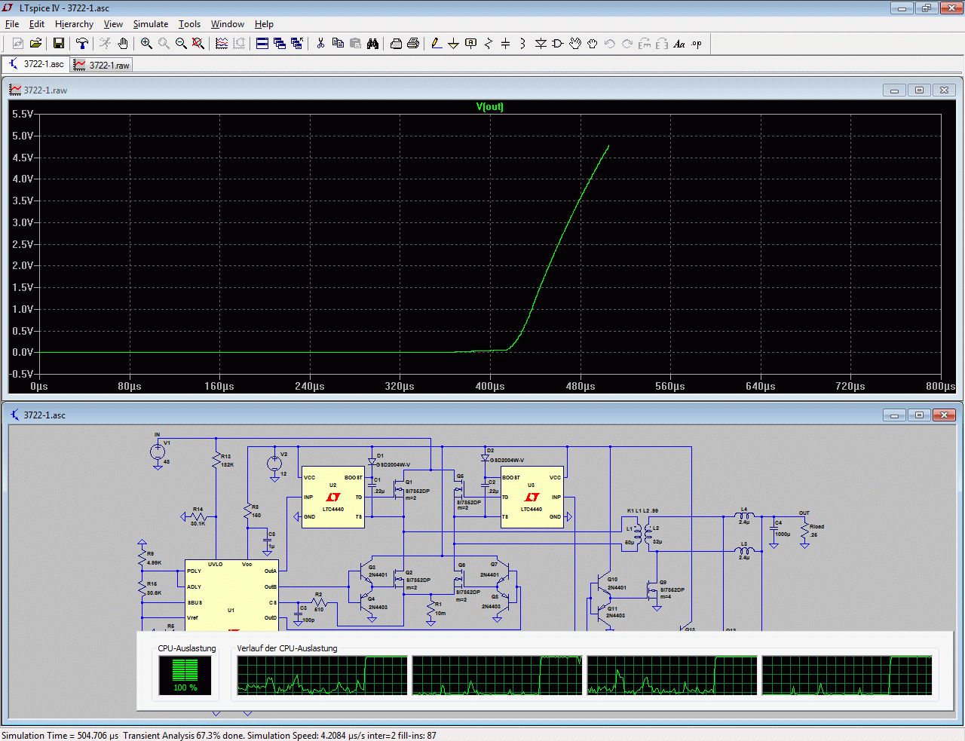Click the V(out) trace label
The height and width of the screenshot is (741, 965).
pos(489,106)
